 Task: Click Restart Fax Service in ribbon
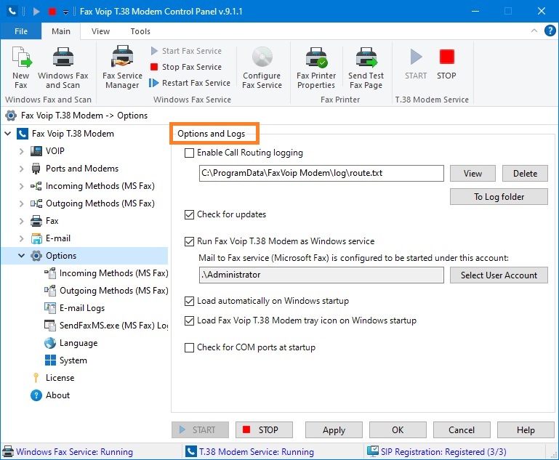tap(190, 83)
